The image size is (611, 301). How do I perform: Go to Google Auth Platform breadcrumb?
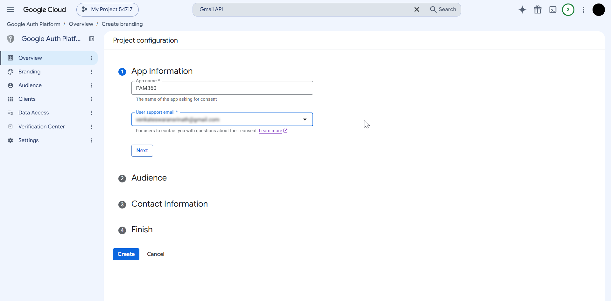tap(34, 24)
